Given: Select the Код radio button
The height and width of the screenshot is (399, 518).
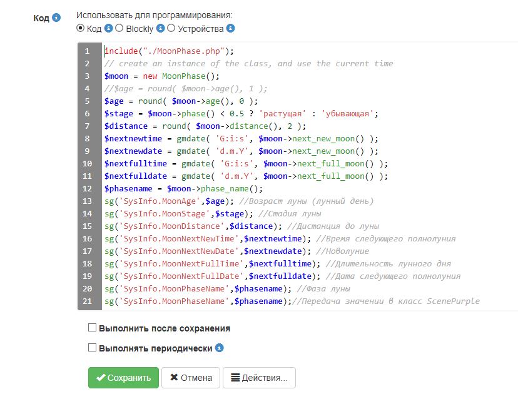Looking at the screenshot, I should (79, 28).
